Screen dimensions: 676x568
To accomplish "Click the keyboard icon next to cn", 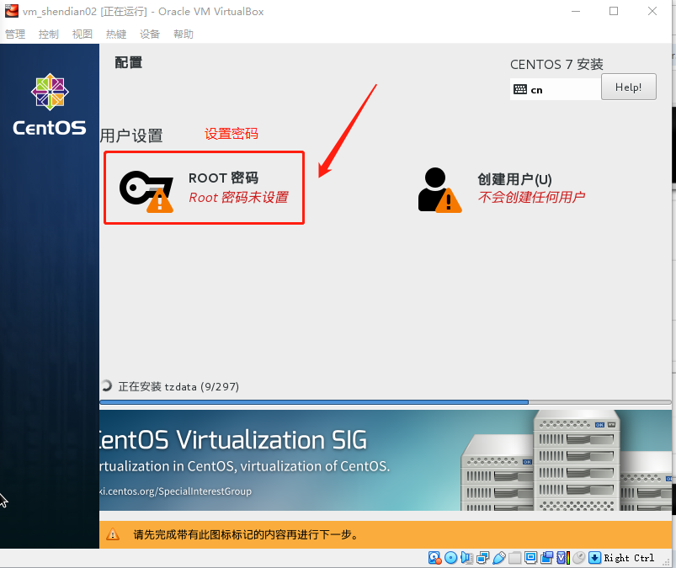I will 520,89.
